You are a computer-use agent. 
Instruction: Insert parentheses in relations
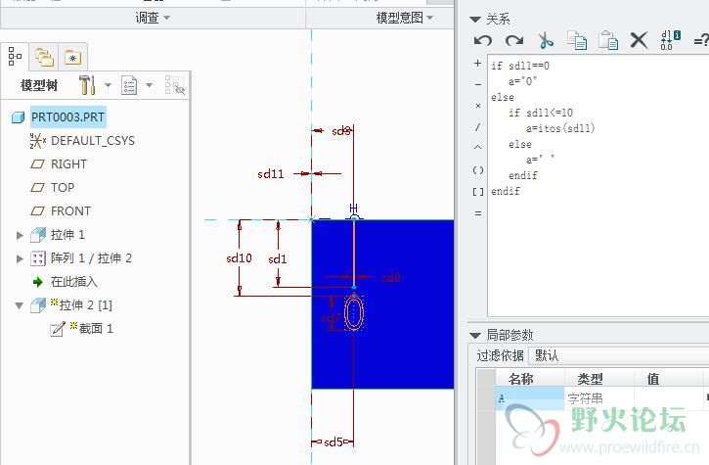478,170
